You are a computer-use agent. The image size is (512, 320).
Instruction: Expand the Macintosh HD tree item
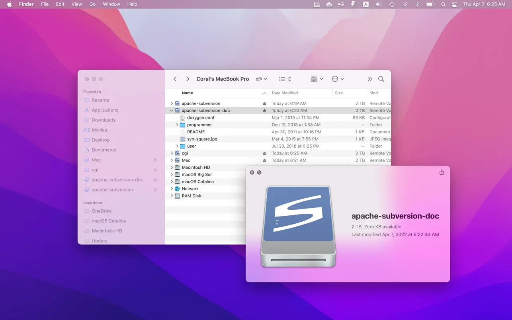[x=172, y=167]
